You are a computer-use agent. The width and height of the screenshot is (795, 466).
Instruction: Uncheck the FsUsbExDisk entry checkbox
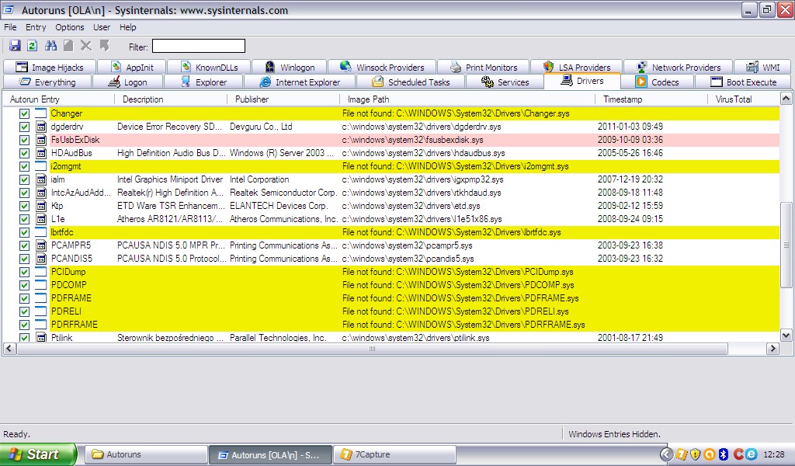24,140
